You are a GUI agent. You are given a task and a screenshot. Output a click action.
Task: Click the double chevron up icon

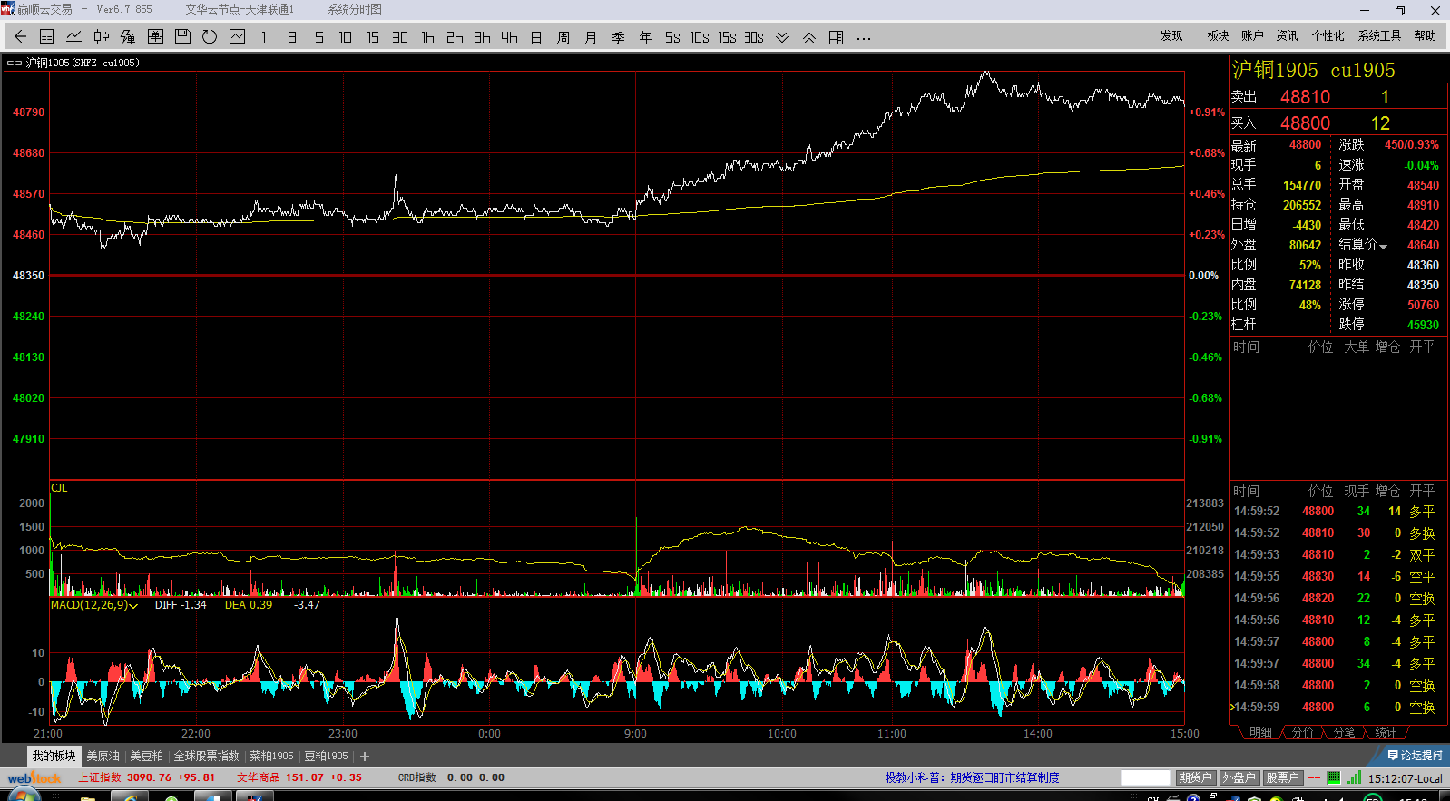(x=809, y=37)
